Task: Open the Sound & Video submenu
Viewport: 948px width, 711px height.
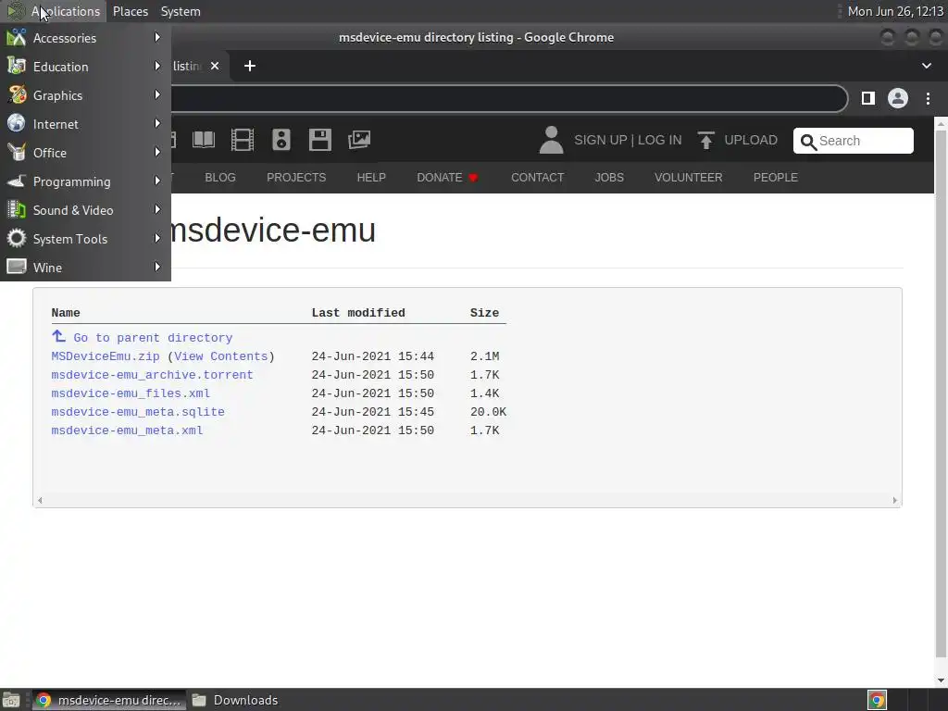Action: click(85, 210)
